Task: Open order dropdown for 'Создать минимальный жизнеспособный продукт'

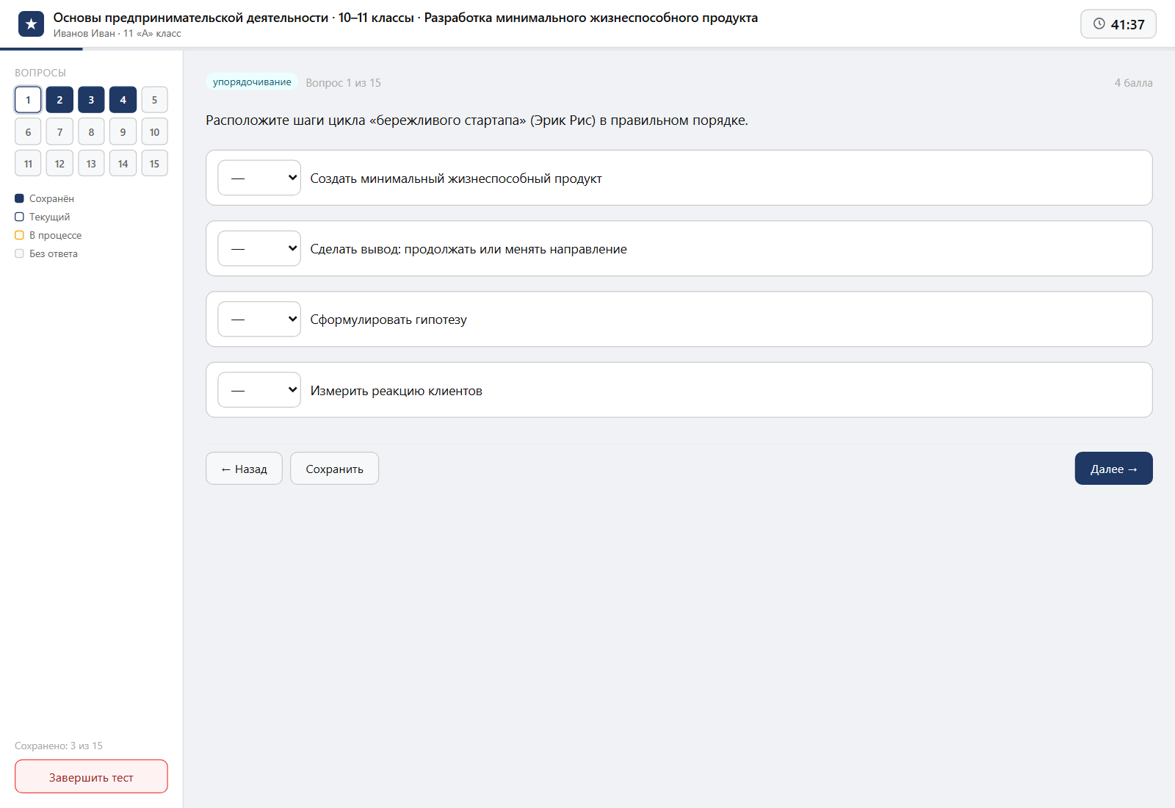Action: pyautogui.click(x=259, y=178)
